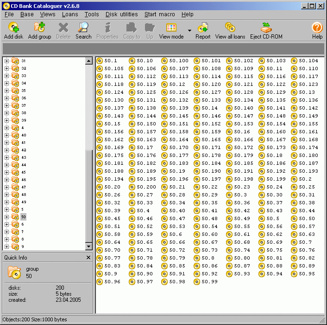The image size is (327, 325).
Task: Open the Loans menu
Action: click(x=70, y=14)
